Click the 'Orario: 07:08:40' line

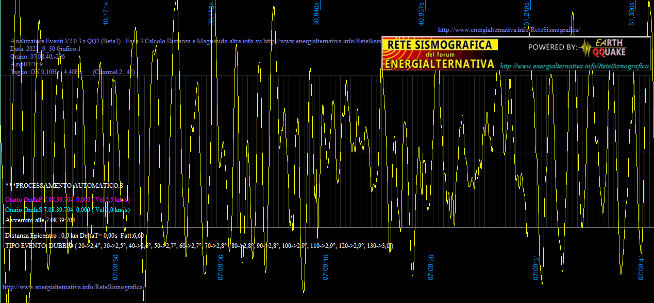click(x=38, y=57)
